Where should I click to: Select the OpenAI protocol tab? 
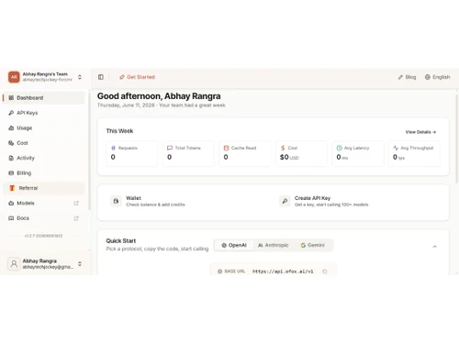coord(234,245)
